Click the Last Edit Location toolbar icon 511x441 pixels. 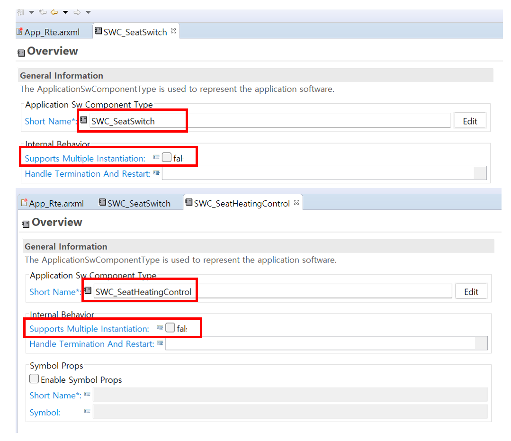(43, 12)
